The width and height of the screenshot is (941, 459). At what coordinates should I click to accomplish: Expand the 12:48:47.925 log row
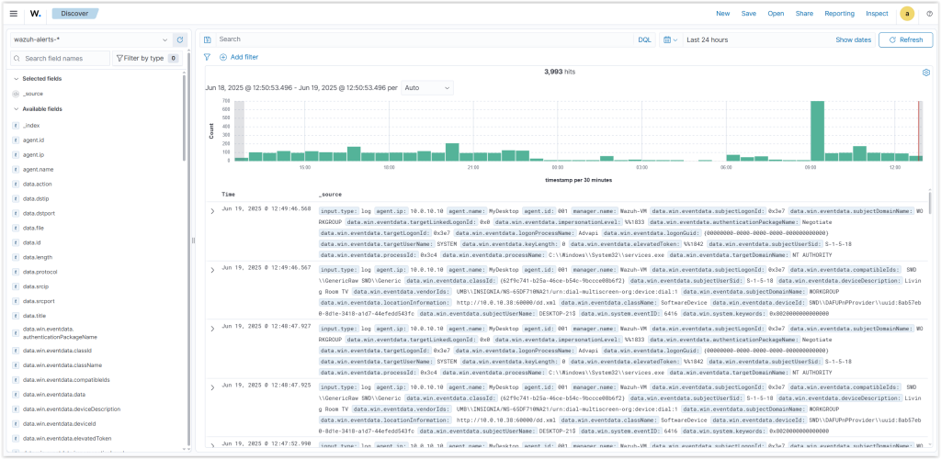pyautogui.click(x=212, y=387)
